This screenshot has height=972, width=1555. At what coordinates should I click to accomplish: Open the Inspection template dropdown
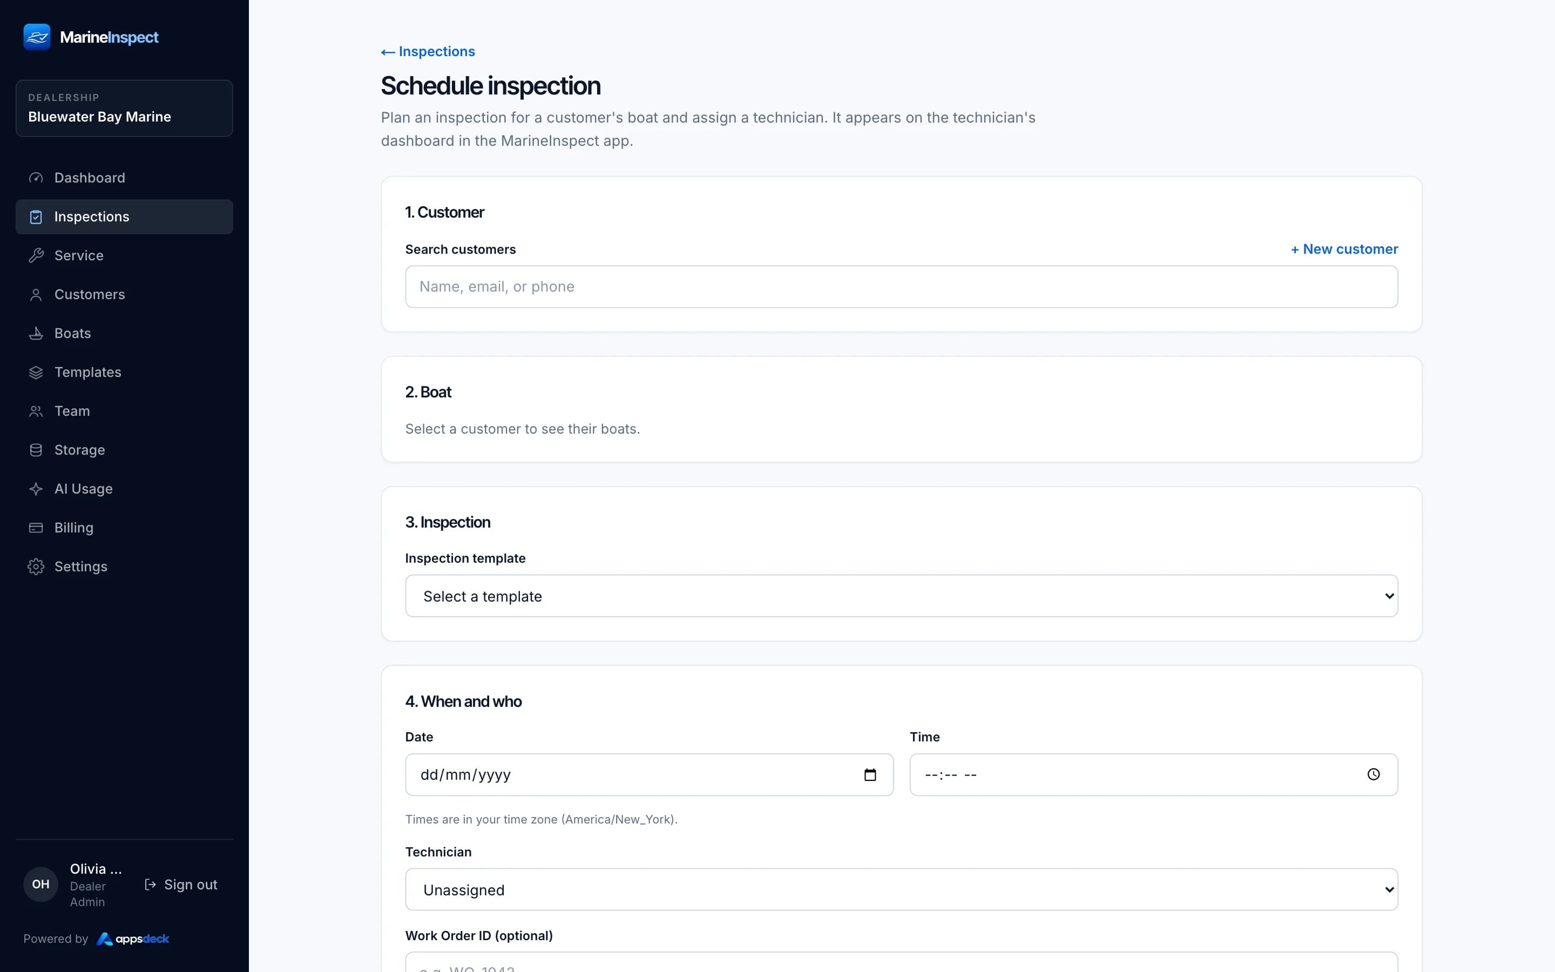click(901, 596)
